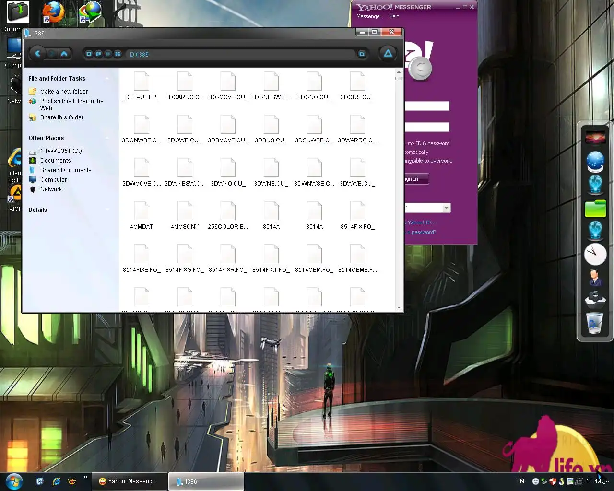Go up one folder level in explorer
614x491 pixels.
click(x=64, y=54)
